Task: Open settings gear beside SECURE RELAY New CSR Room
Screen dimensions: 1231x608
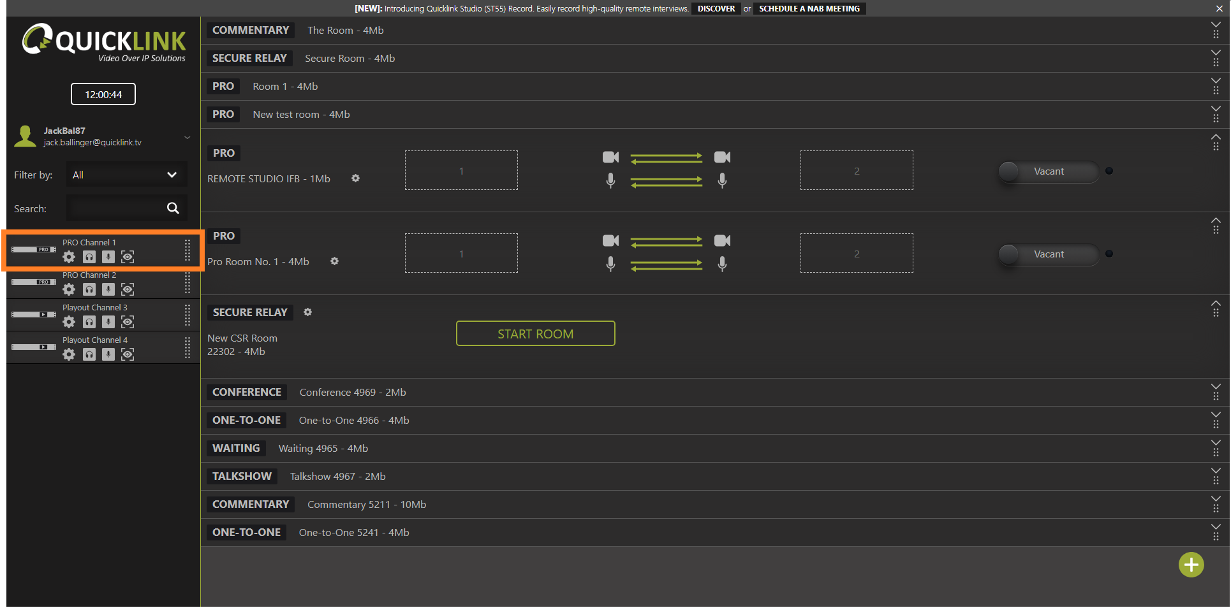Action: tap(308, 312)
